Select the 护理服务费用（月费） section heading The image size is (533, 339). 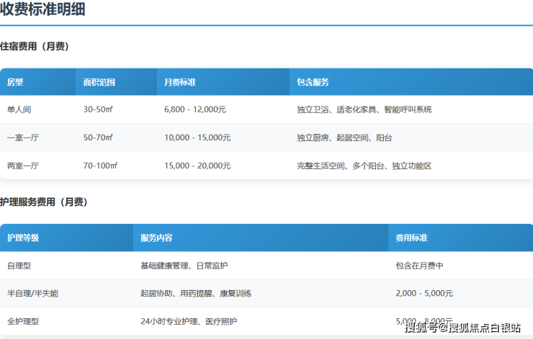tap(44, 203)
